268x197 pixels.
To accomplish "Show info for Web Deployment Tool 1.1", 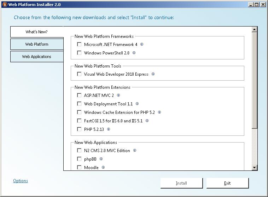I will pos(137,104).
